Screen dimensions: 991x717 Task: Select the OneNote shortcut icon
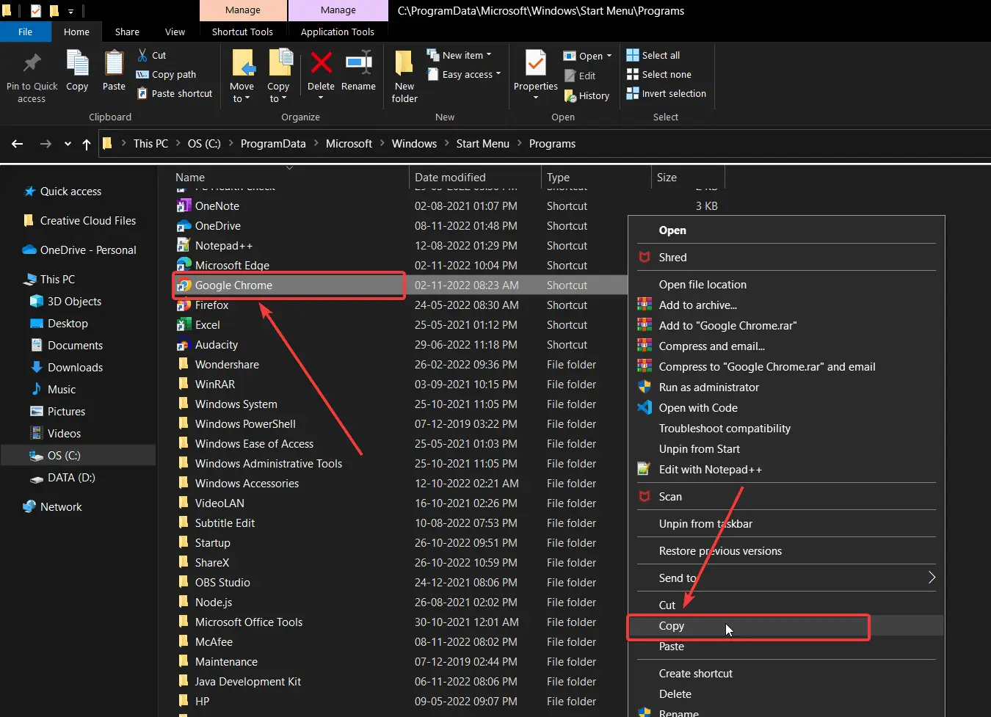click(184, 206)
